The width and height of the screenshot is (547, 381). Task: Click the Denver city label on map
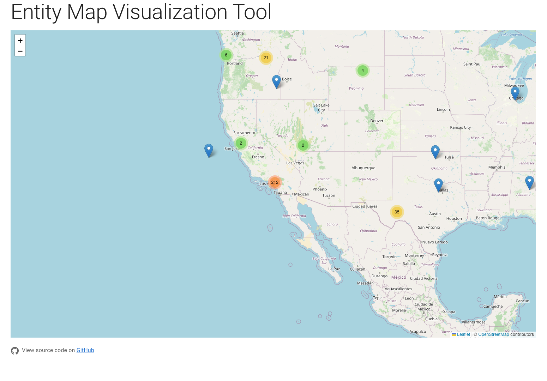[377, 121]
